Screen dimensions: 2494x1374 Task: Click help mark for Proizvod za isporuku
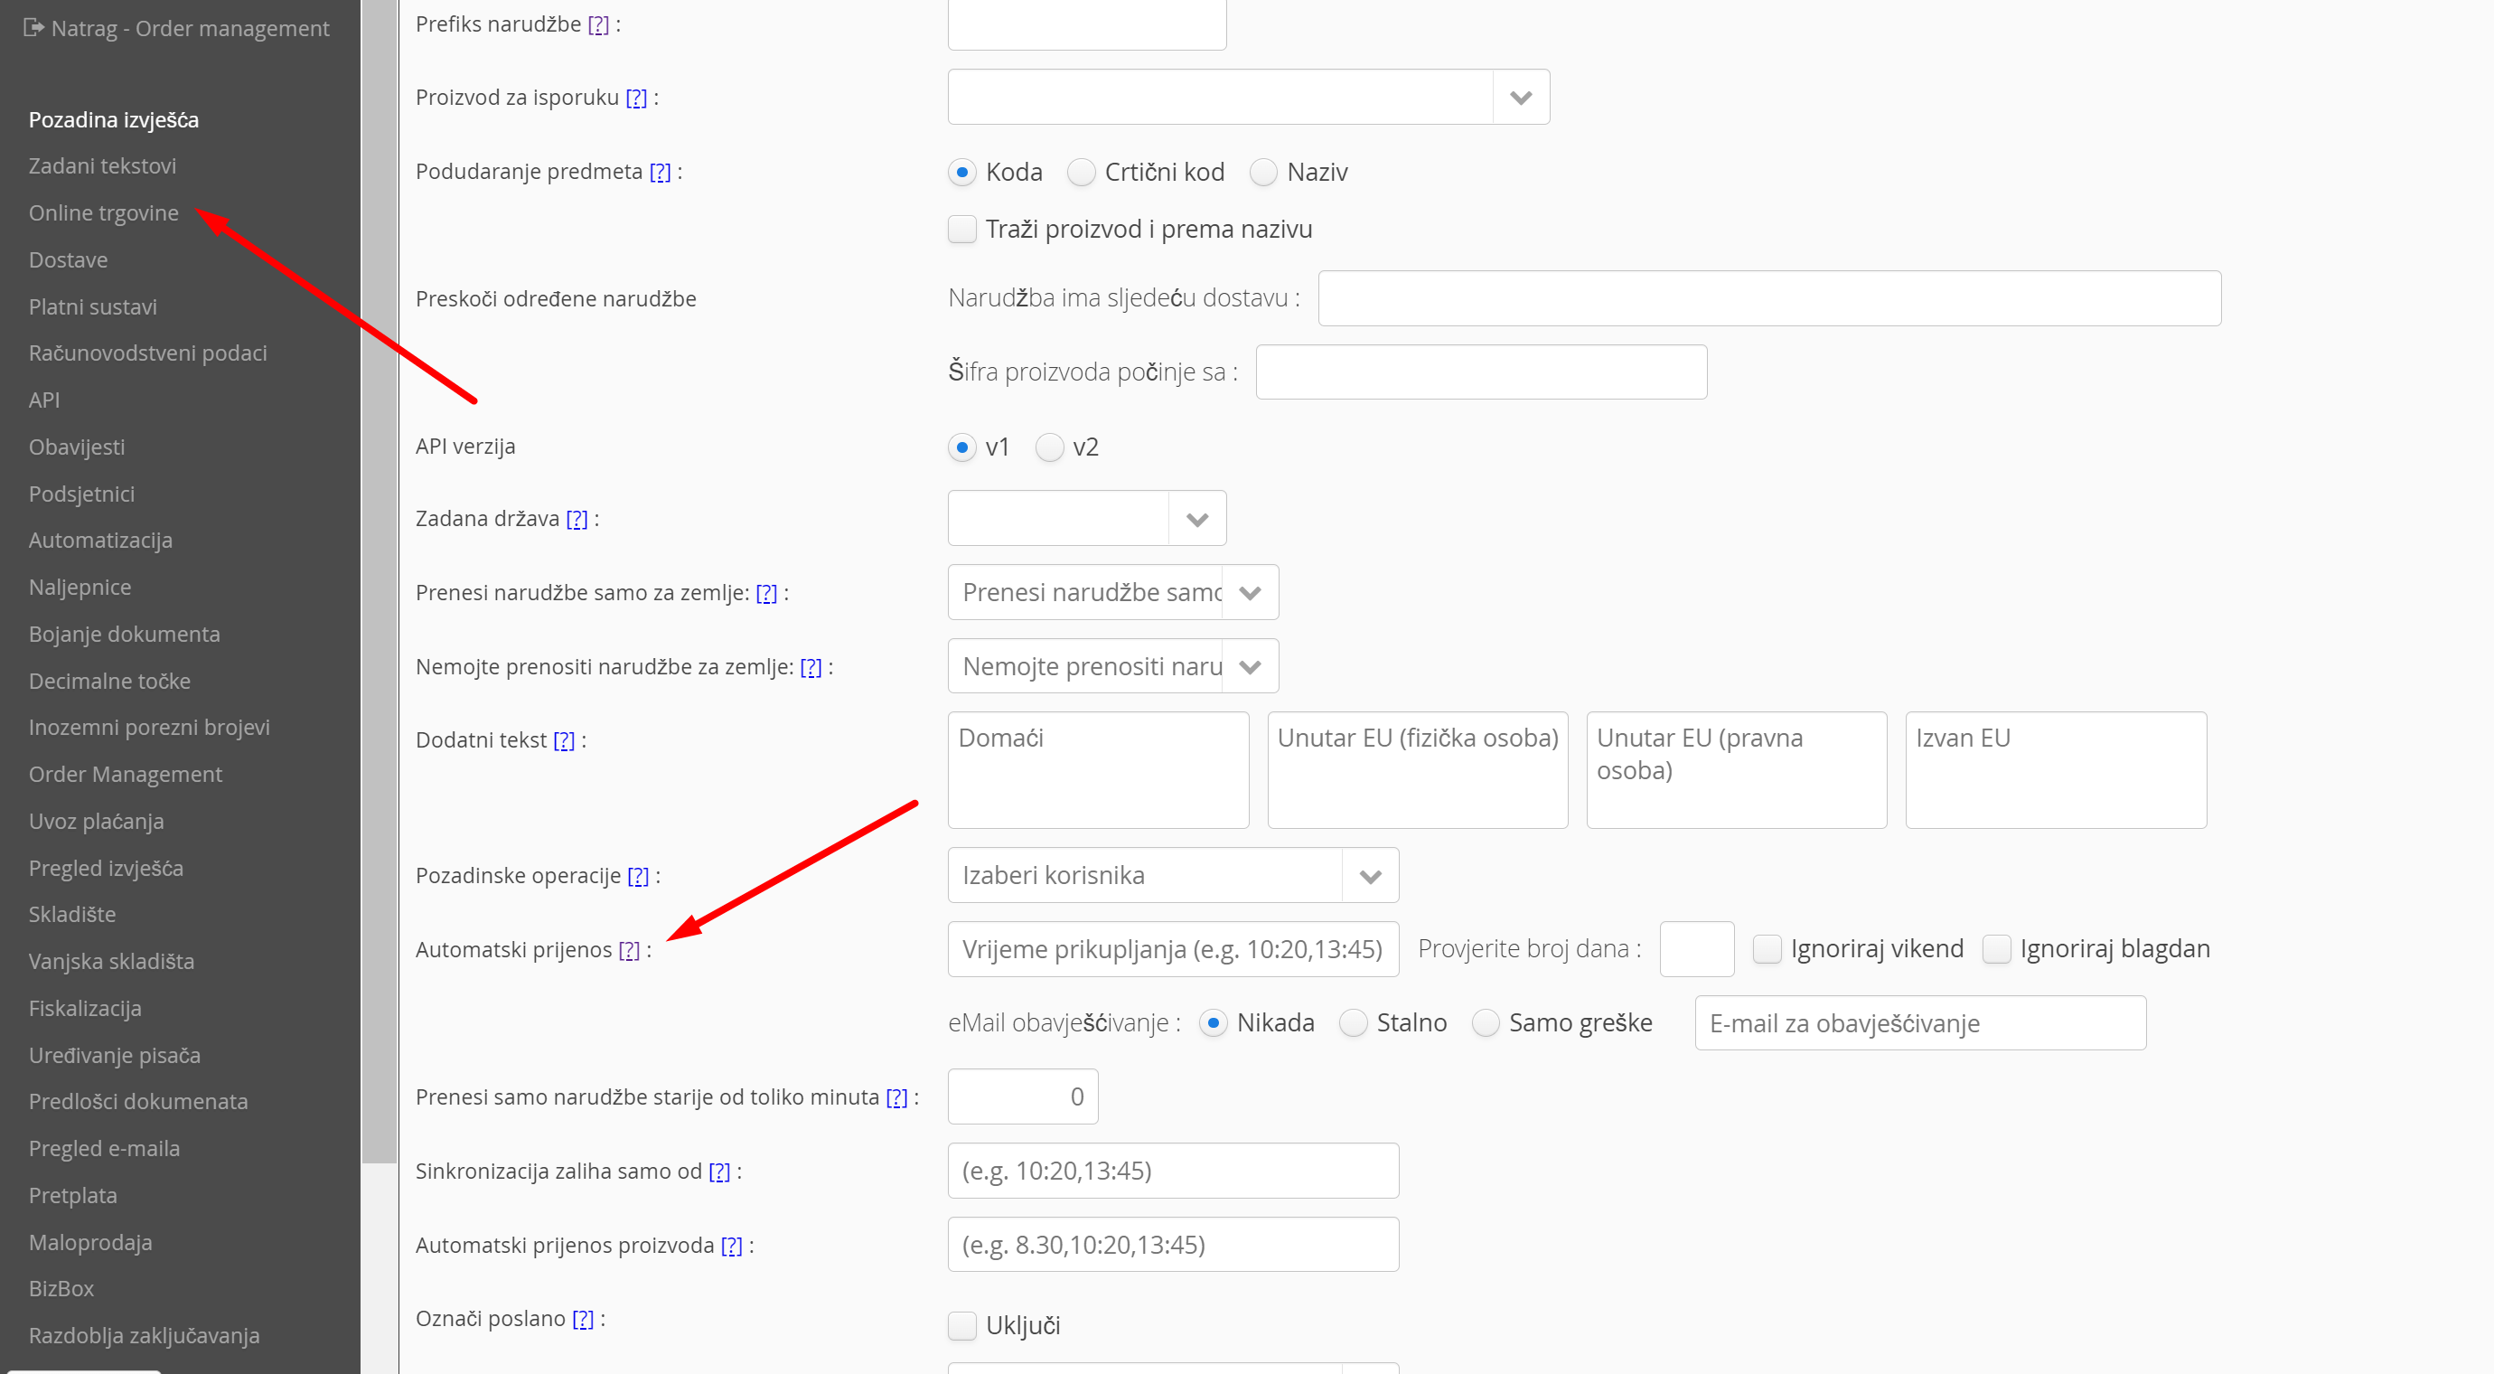(x=636, y=98)
